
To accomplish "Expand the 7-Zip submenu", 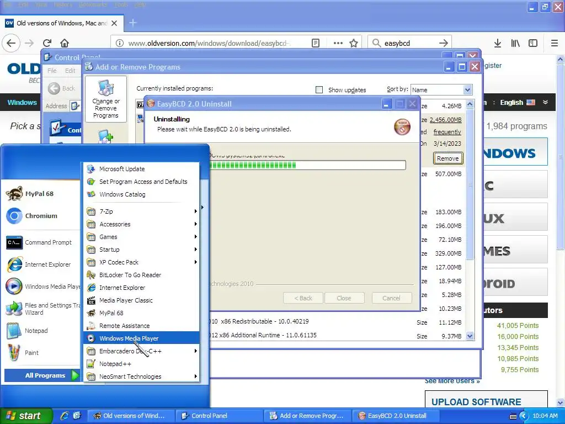I will (x=141, y=211).
